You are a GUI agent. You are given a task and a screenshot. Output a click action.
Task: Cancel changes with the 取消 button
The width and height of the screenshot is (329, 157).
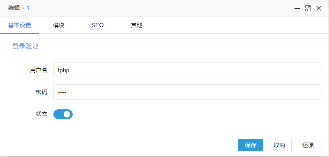coord(279,145)
